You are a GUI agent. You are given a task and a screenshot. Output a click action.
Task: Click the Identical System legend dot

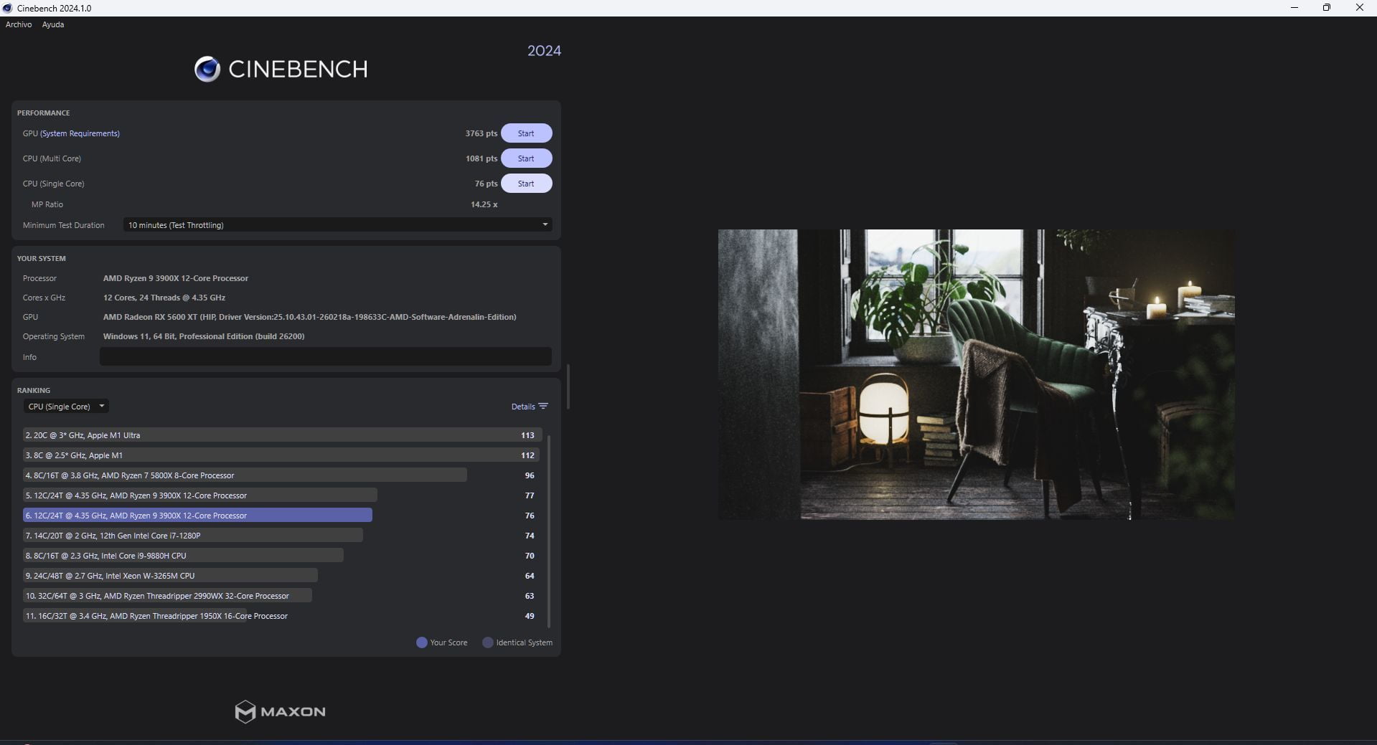pos(488,642)
